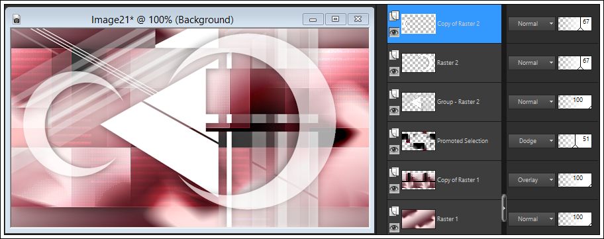Open blend mode dropdown for Raster 1
Screen dimensions: 604x239
click(532, 219)
